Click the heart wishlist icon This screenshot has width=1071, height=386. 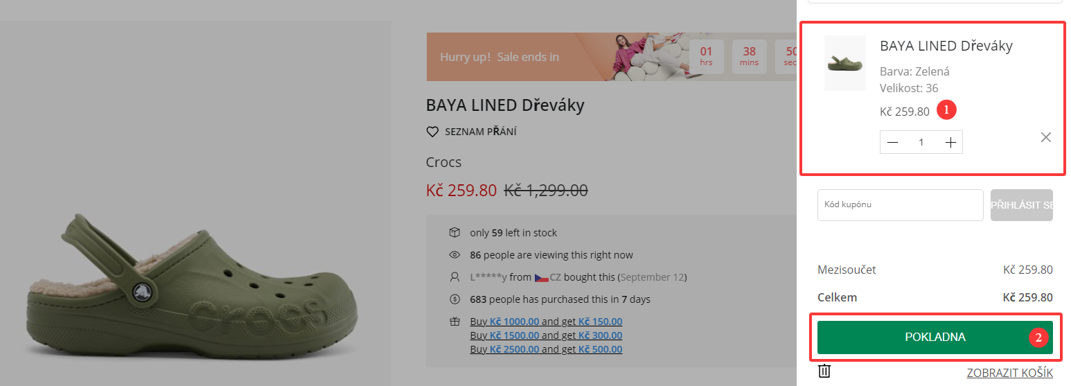(432, 132)
